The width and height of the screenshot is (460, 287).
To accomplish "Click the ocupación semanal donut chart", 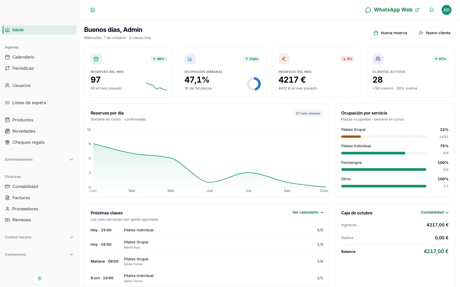I will tap(254, 84).
